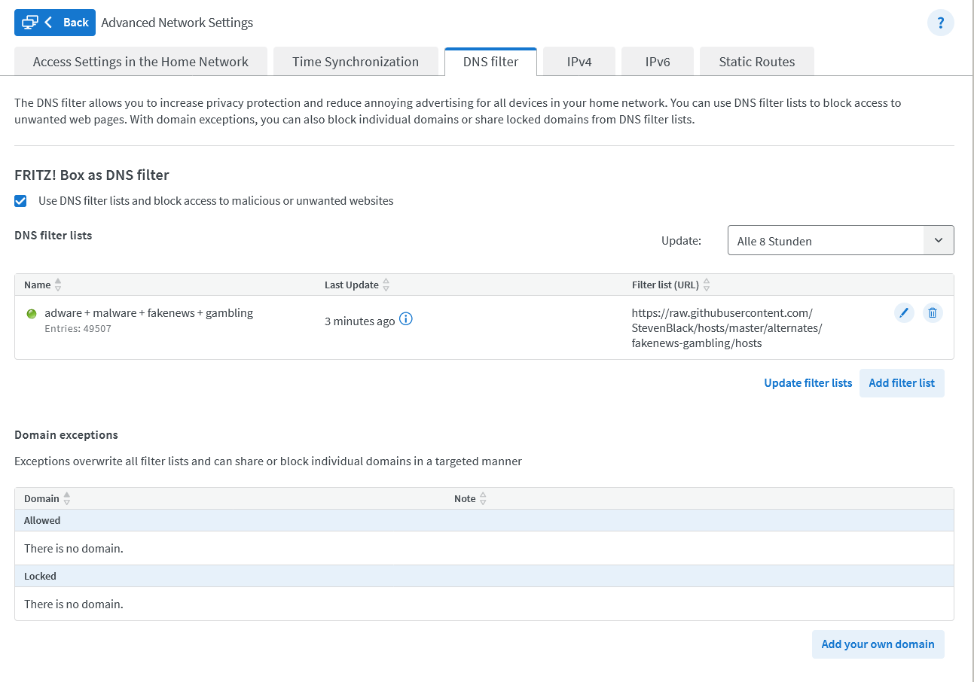Go to the Static Routes tab
The height and width of the screenshot is (682, 974).
coord(757,62)
